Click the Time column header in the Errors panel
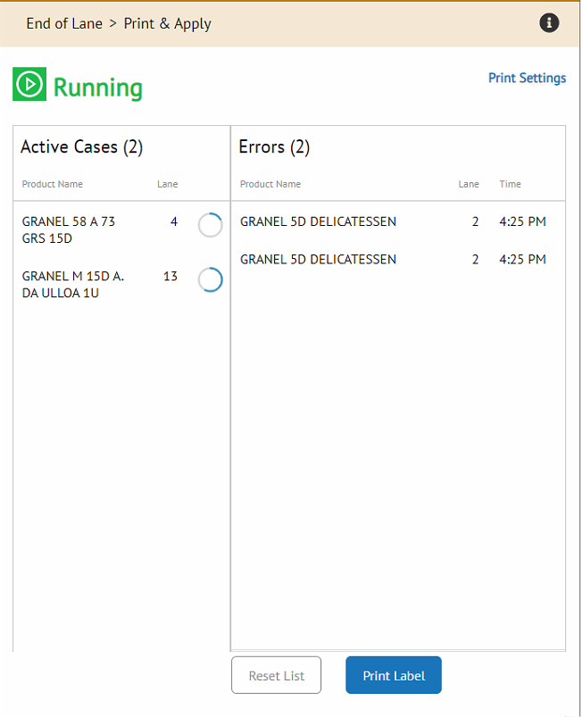 point(510,184)
